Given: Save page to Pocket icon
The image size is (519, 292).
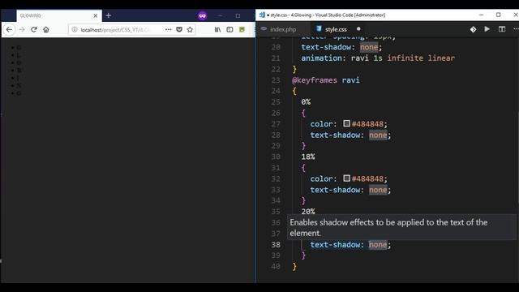Looking at the screenshot, I should tap(179, 29).
